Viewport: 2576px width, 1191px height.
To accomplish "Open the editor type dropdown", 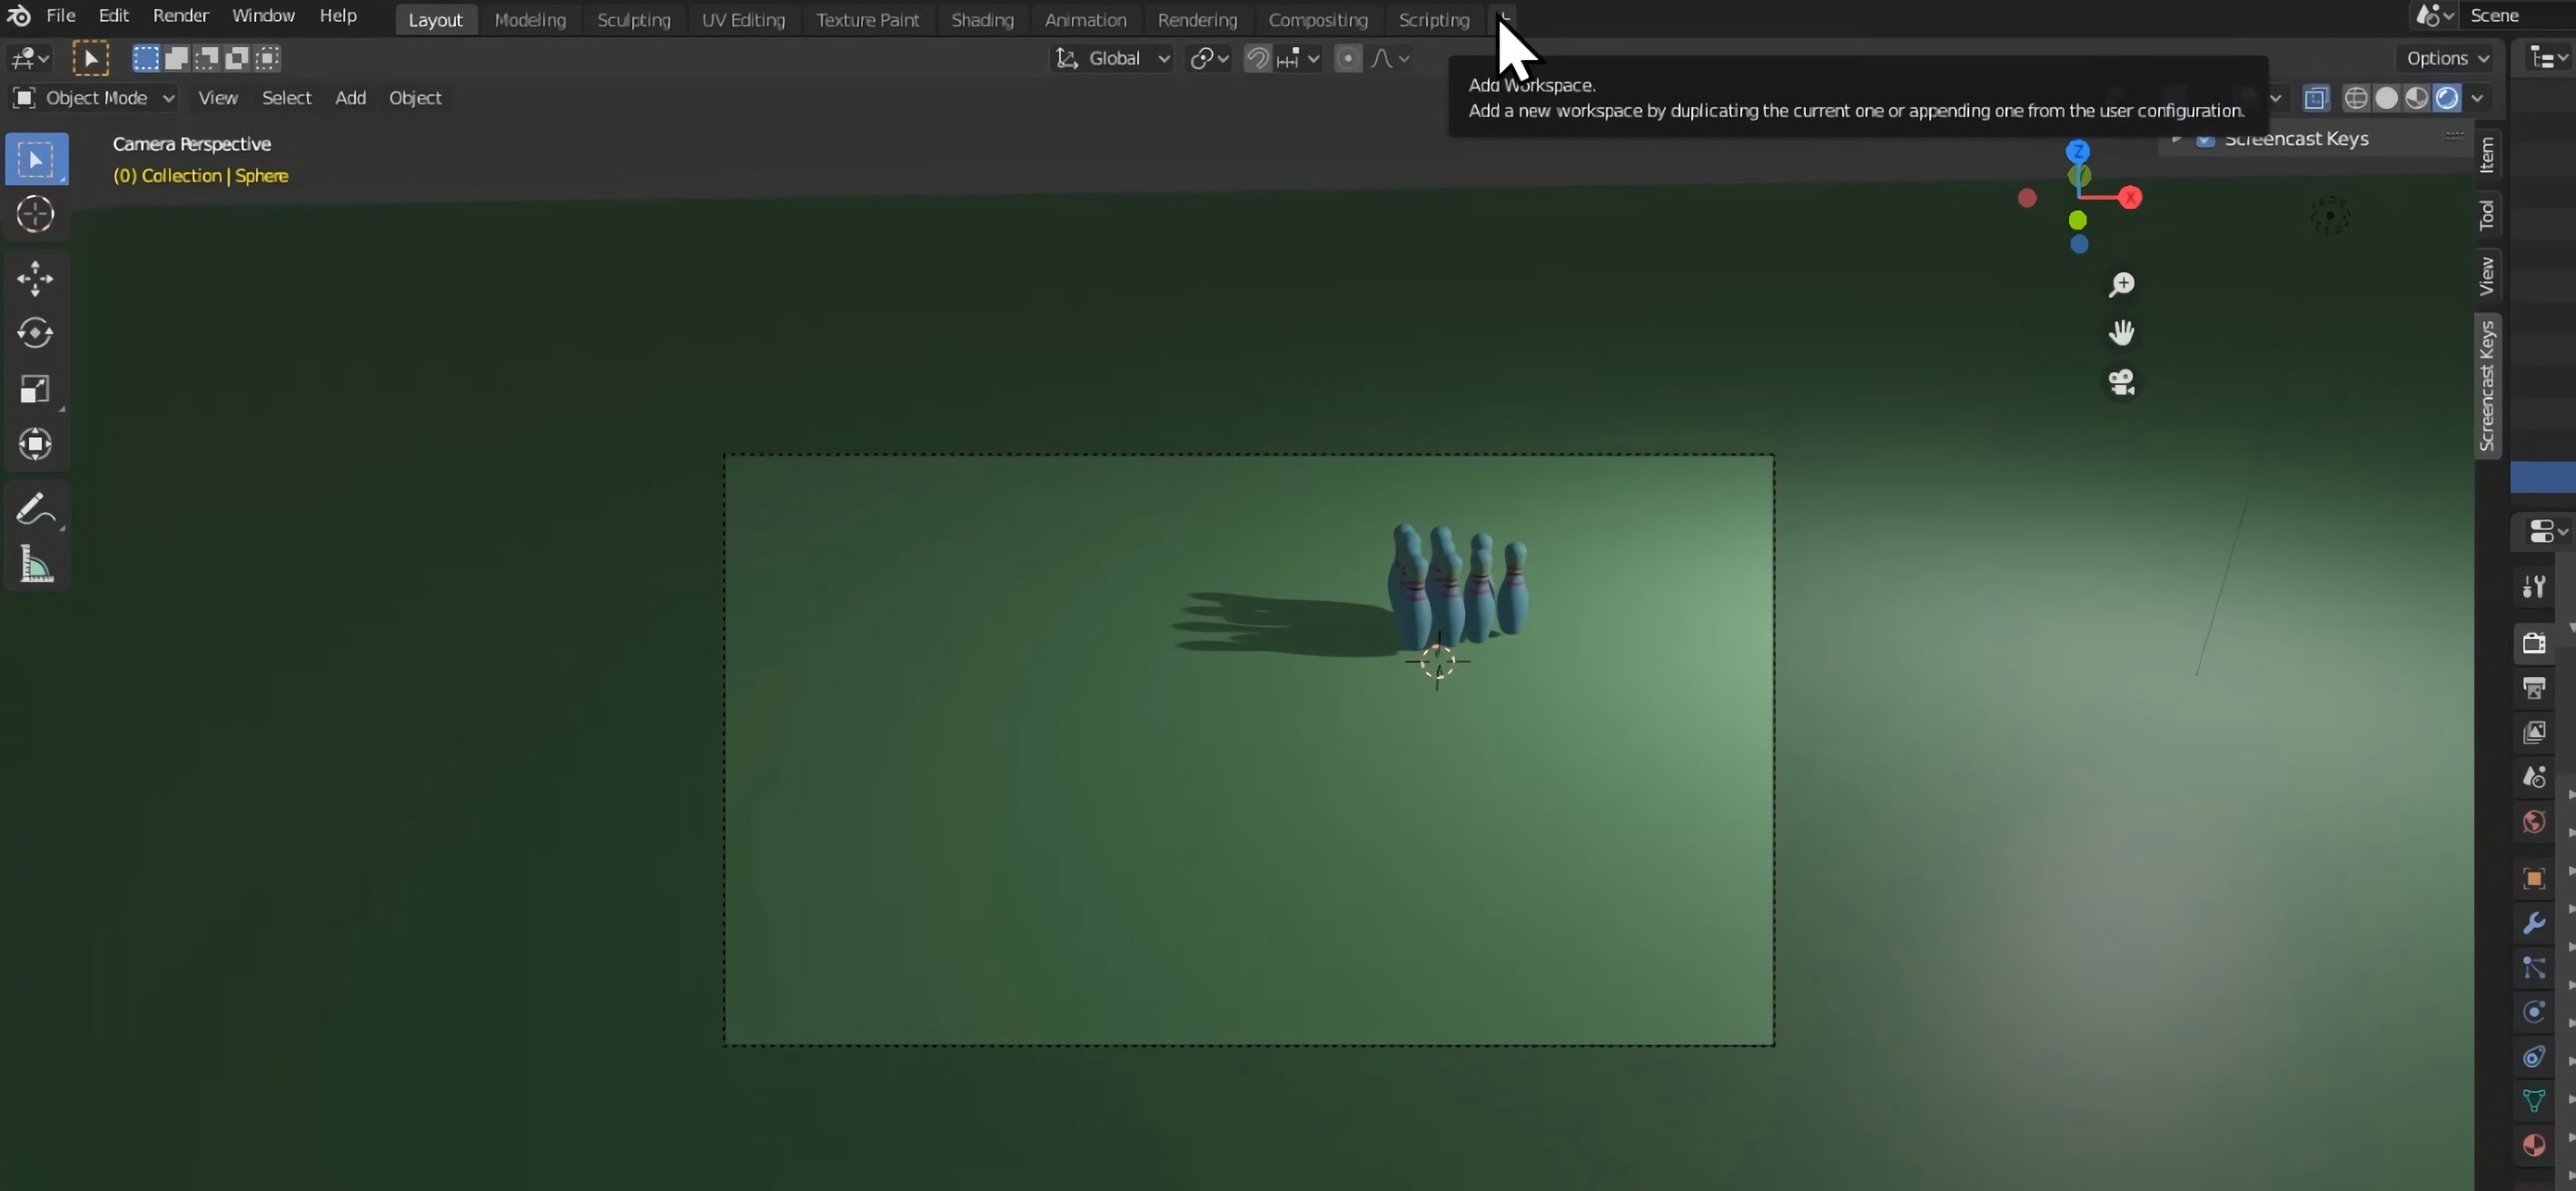I will [29, 59].
